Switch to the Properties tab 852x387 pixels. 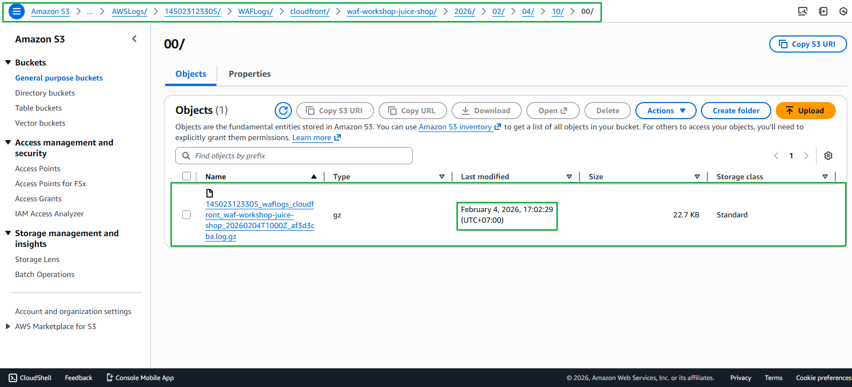point(249,74)
